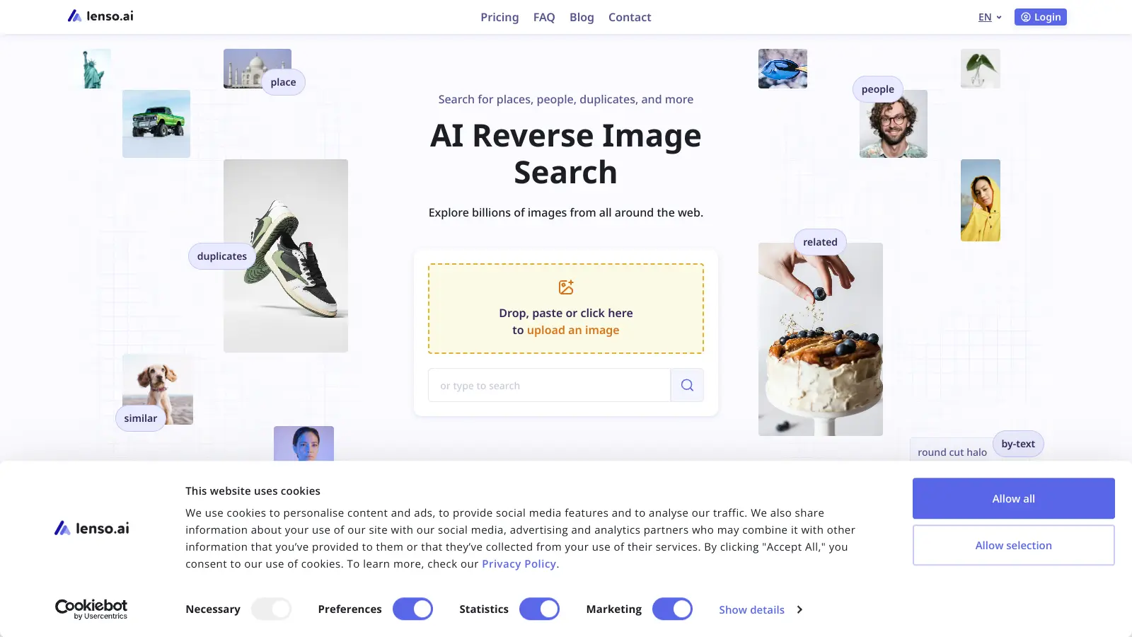Viewport: 1132px width, 637px height.
Task: Open the Pricing page
Action: pyautogui.click(x=499, y=17)
